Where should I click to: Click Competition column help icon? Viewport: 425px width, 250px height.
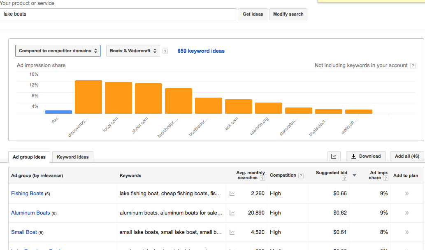pos(301,175)
